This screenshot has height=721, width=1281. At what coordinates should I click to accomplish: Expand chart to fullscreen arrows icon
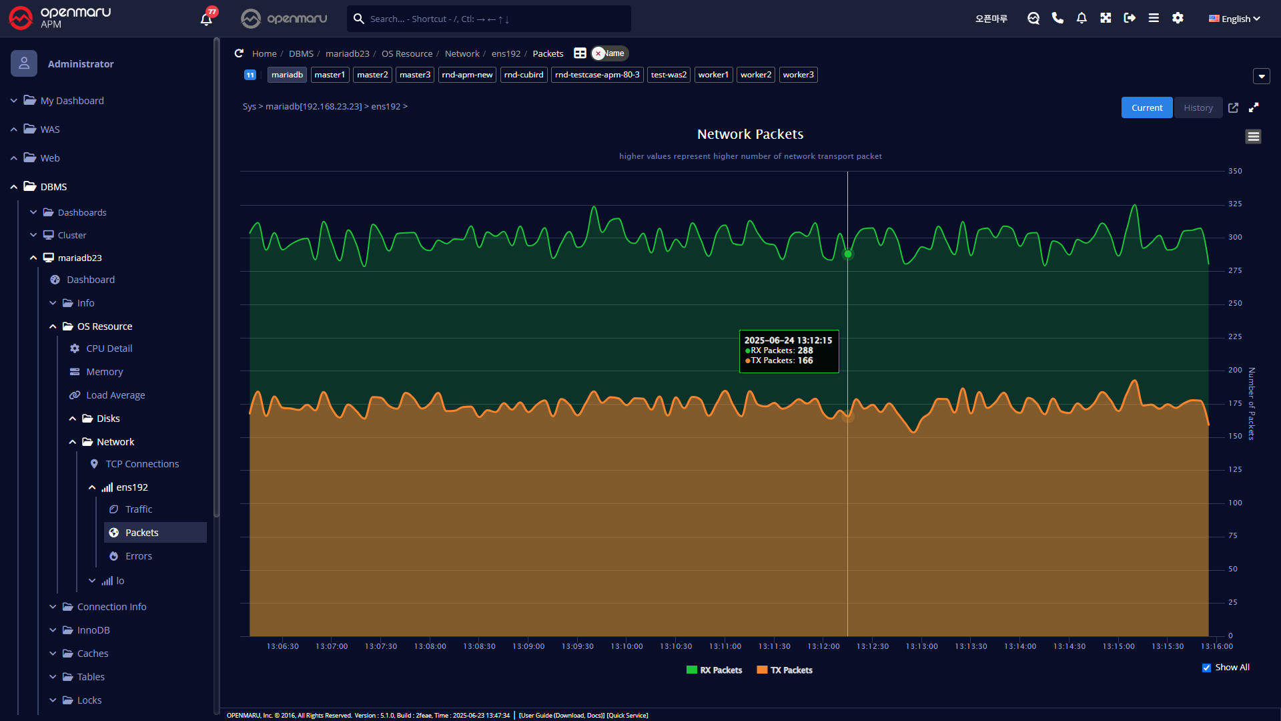coord(1254,107)
